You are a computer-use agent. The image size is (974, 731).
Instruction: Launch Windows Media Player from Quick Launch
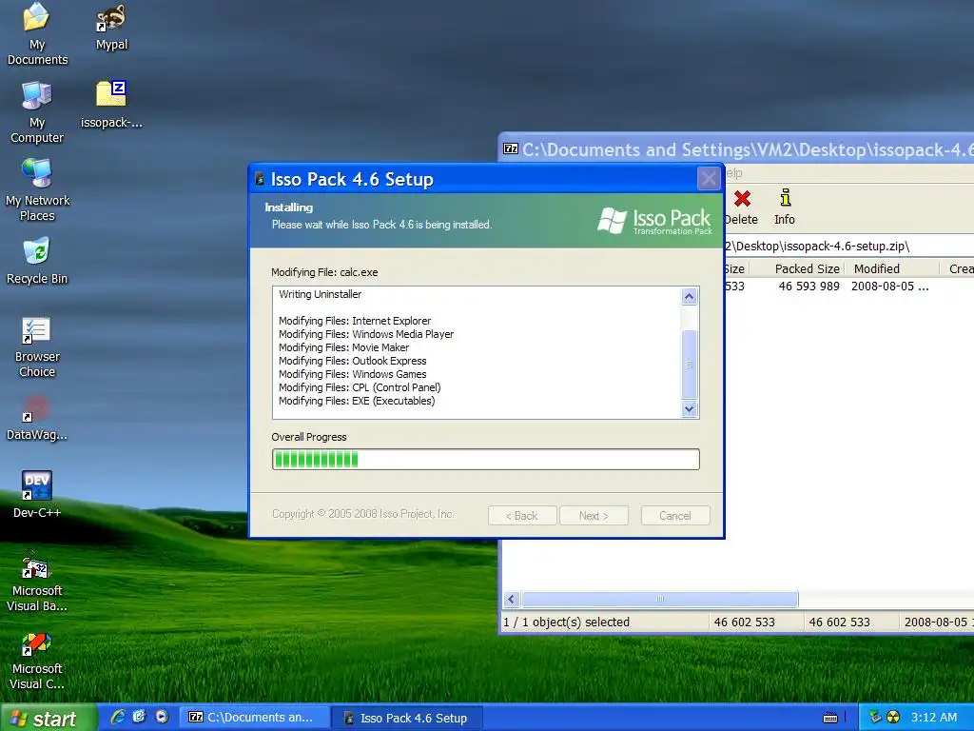[x=162, y=717]
